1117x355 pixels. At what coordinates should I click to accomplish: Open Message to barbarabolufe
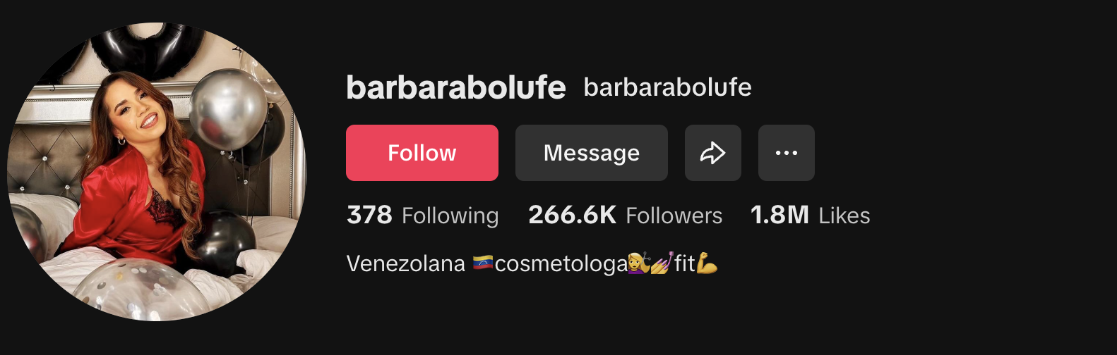592,153
